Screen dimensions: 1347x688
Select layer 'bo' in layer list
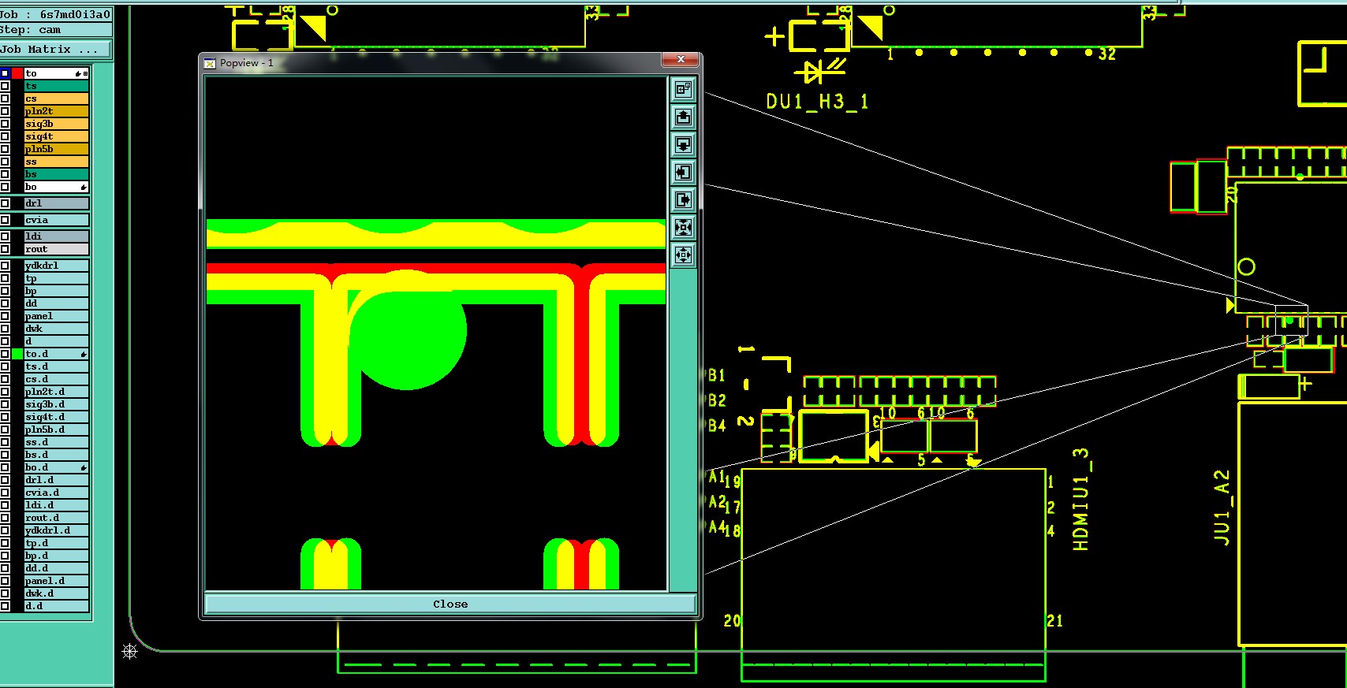57,187
